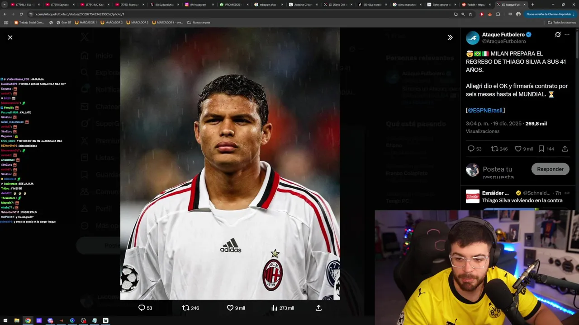The height and width of the screenshot is (325, 579).
Task: Open the bookmarks apps grid icon
Action: pyautogui.click(x=6, y=22)
